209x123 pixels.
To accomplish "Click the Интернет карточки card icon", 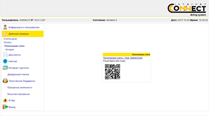I will 5,68.
